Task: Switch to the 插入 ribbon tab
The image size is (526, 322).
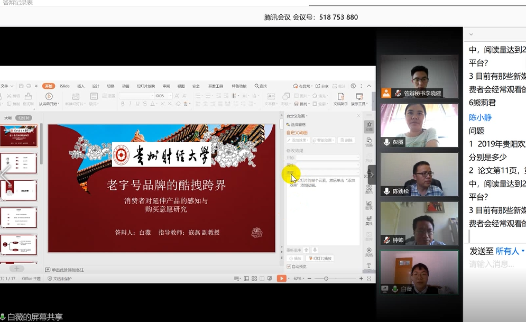Action: point(81,86)
